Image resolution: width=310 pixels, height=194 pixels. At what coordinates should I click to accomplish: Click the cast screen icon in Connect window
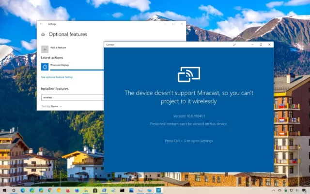point(189,74)
